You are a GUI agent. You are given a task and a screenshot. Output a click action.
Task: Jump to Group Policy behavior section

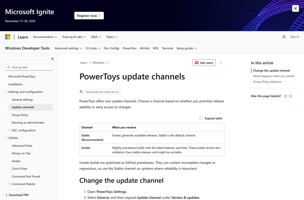point(267,82)
